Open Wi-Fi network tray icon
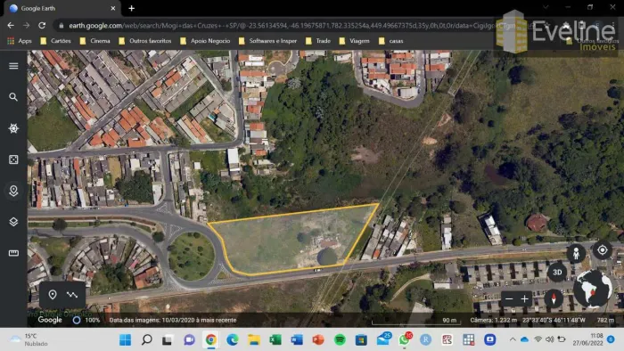 click(538, 339)
